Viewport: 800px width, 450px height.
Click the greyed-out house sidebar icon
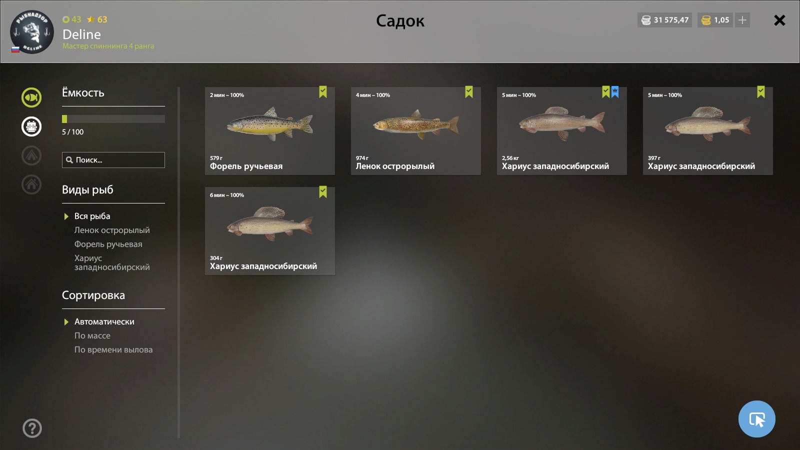(x=31, y=184)
